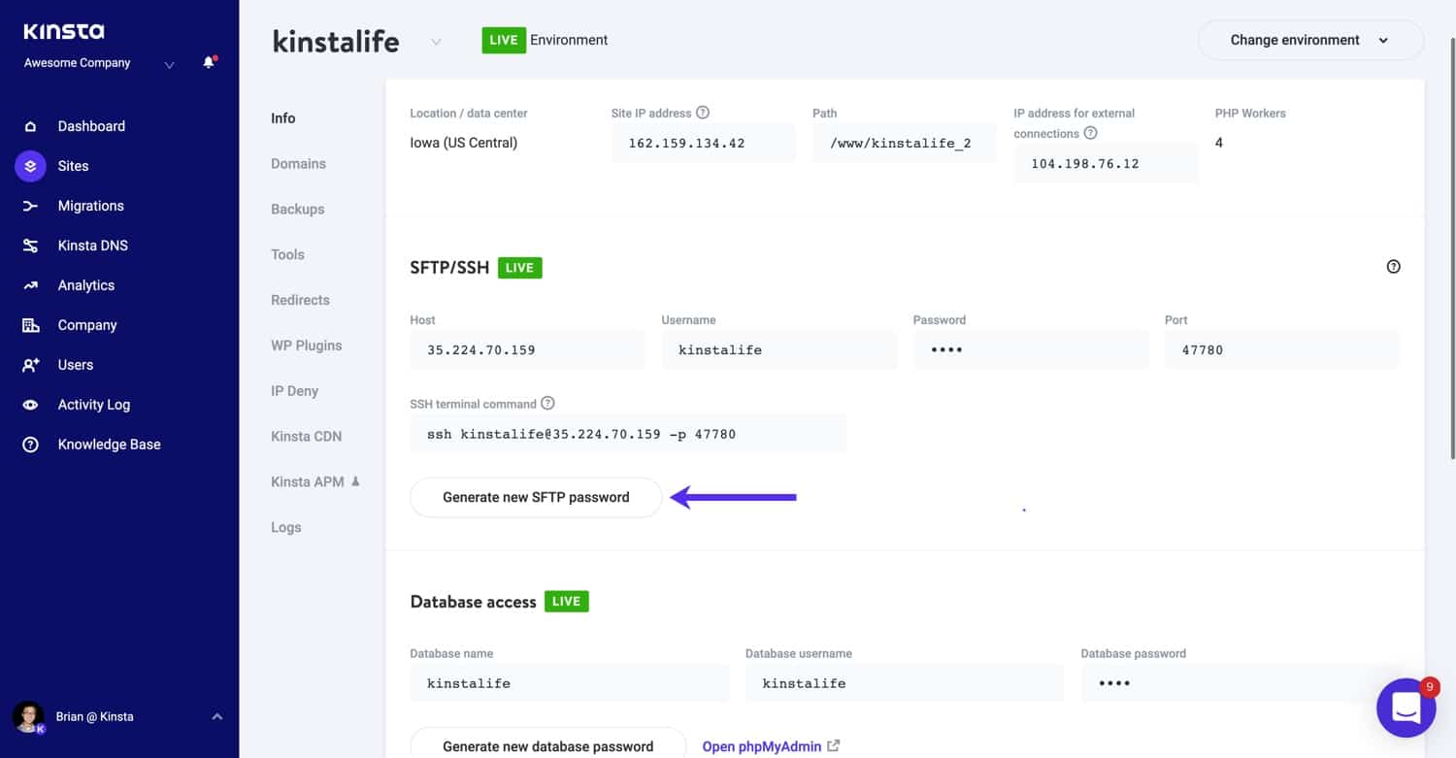
Task: Switch to the Redirects tab
Action: coord(300,300)
